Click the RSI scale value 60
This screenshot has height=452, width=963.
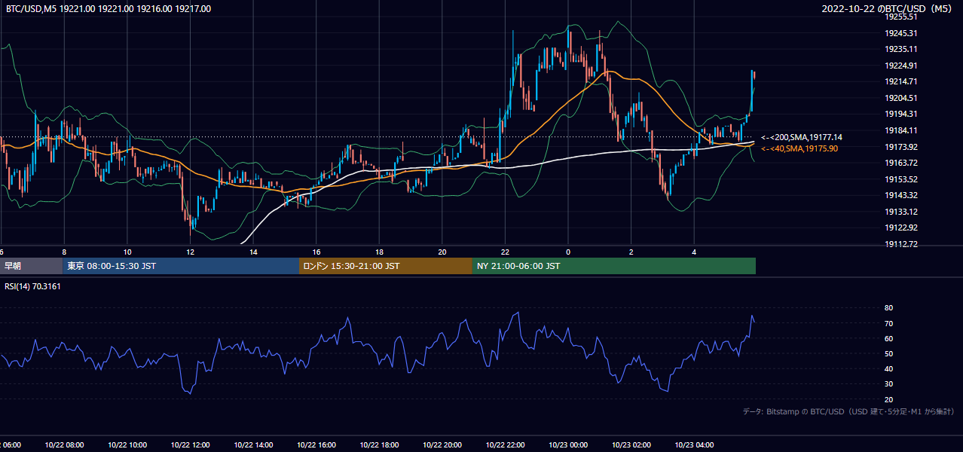(x=889, y=338)
